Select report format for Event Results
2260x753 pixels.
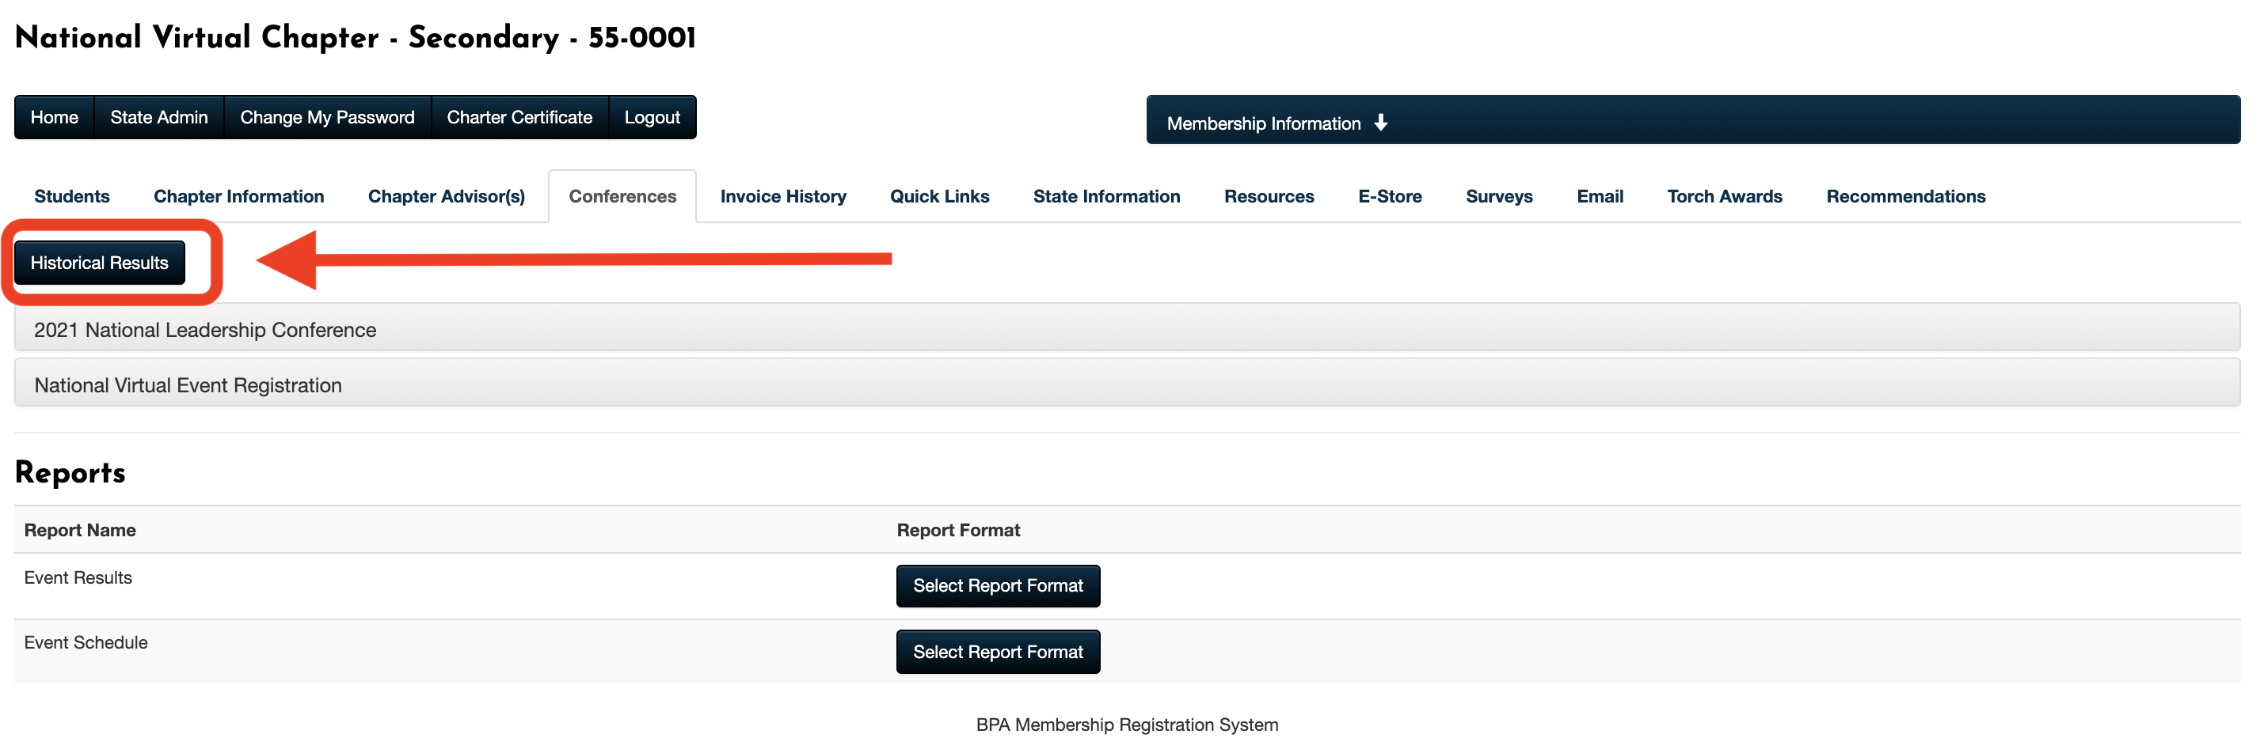[x=997, y=585]
